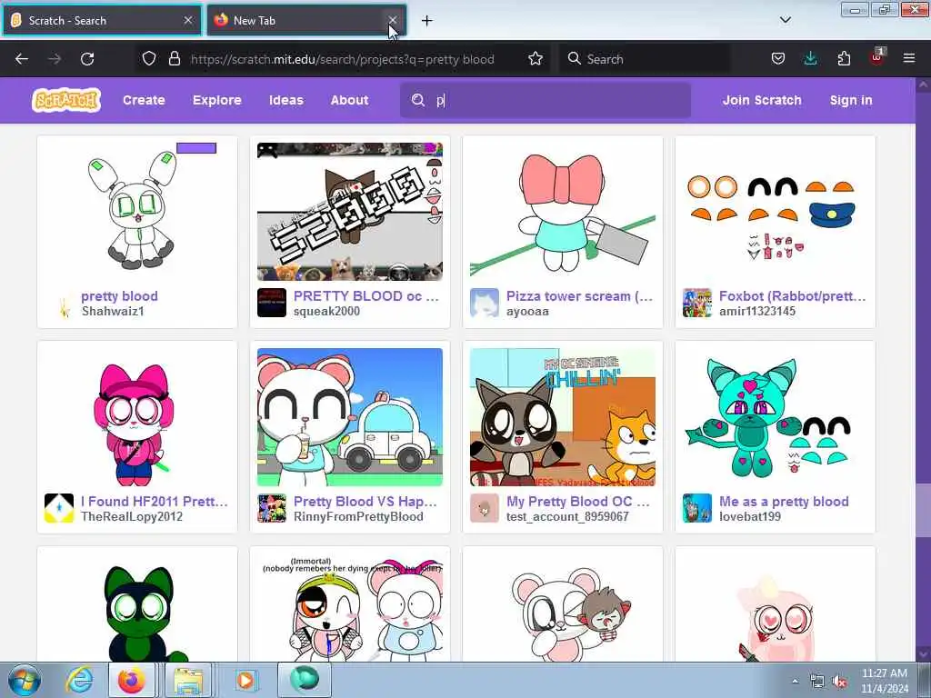The height and width of the screenshot is (698, 931).
Task: Click the ayooaa author link
Action: click(528, 311)
